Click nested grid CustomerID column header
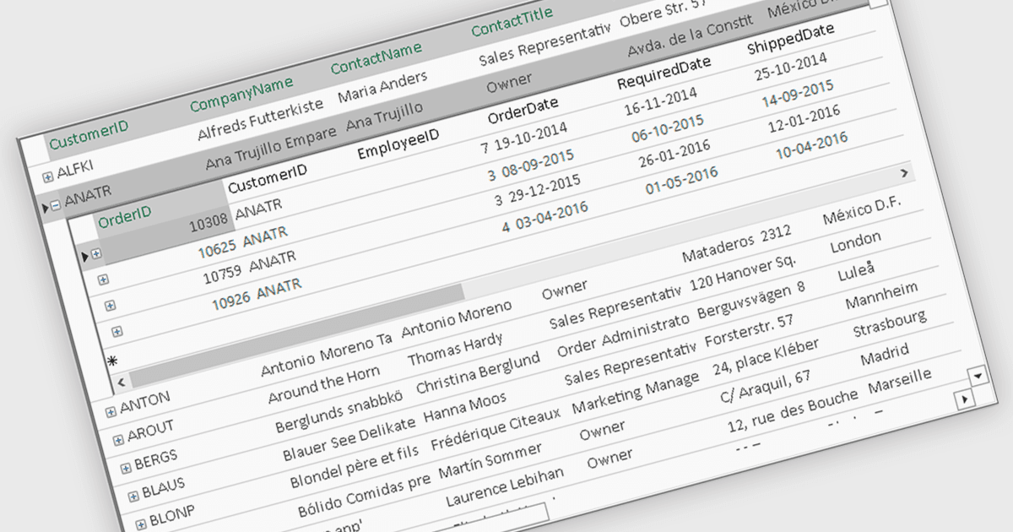The image size is (1013, 532). [267, 180]
